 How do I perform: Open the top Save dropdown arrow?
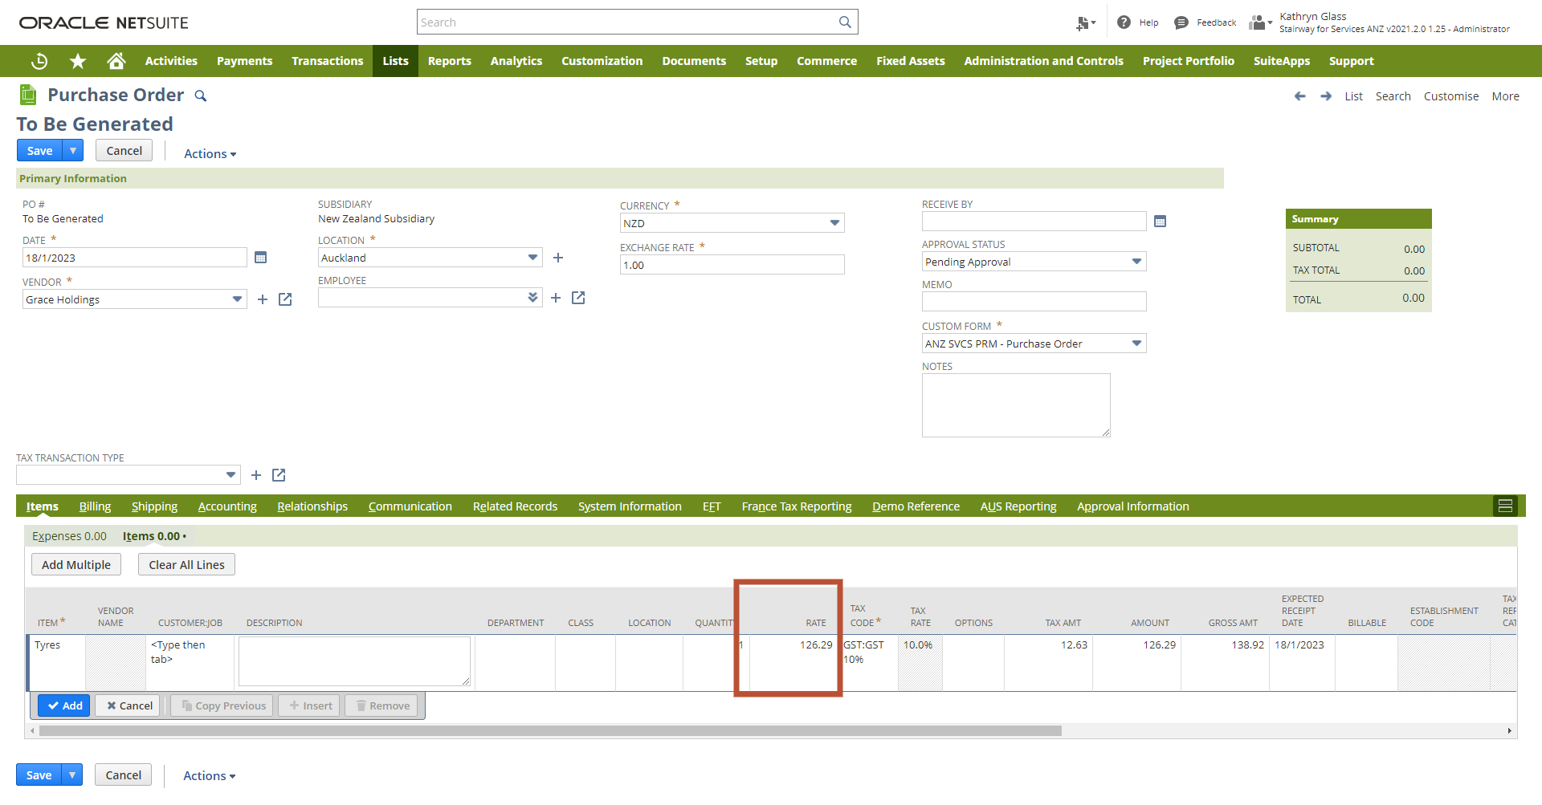coord(73,151)
